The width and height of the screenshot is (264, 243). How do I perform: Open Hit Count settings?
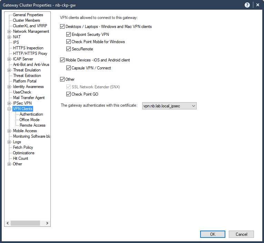(x=21, y=158)
